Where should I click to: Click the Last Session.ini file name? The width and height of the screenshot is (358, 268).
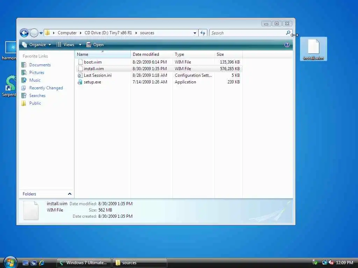point(98,75)
